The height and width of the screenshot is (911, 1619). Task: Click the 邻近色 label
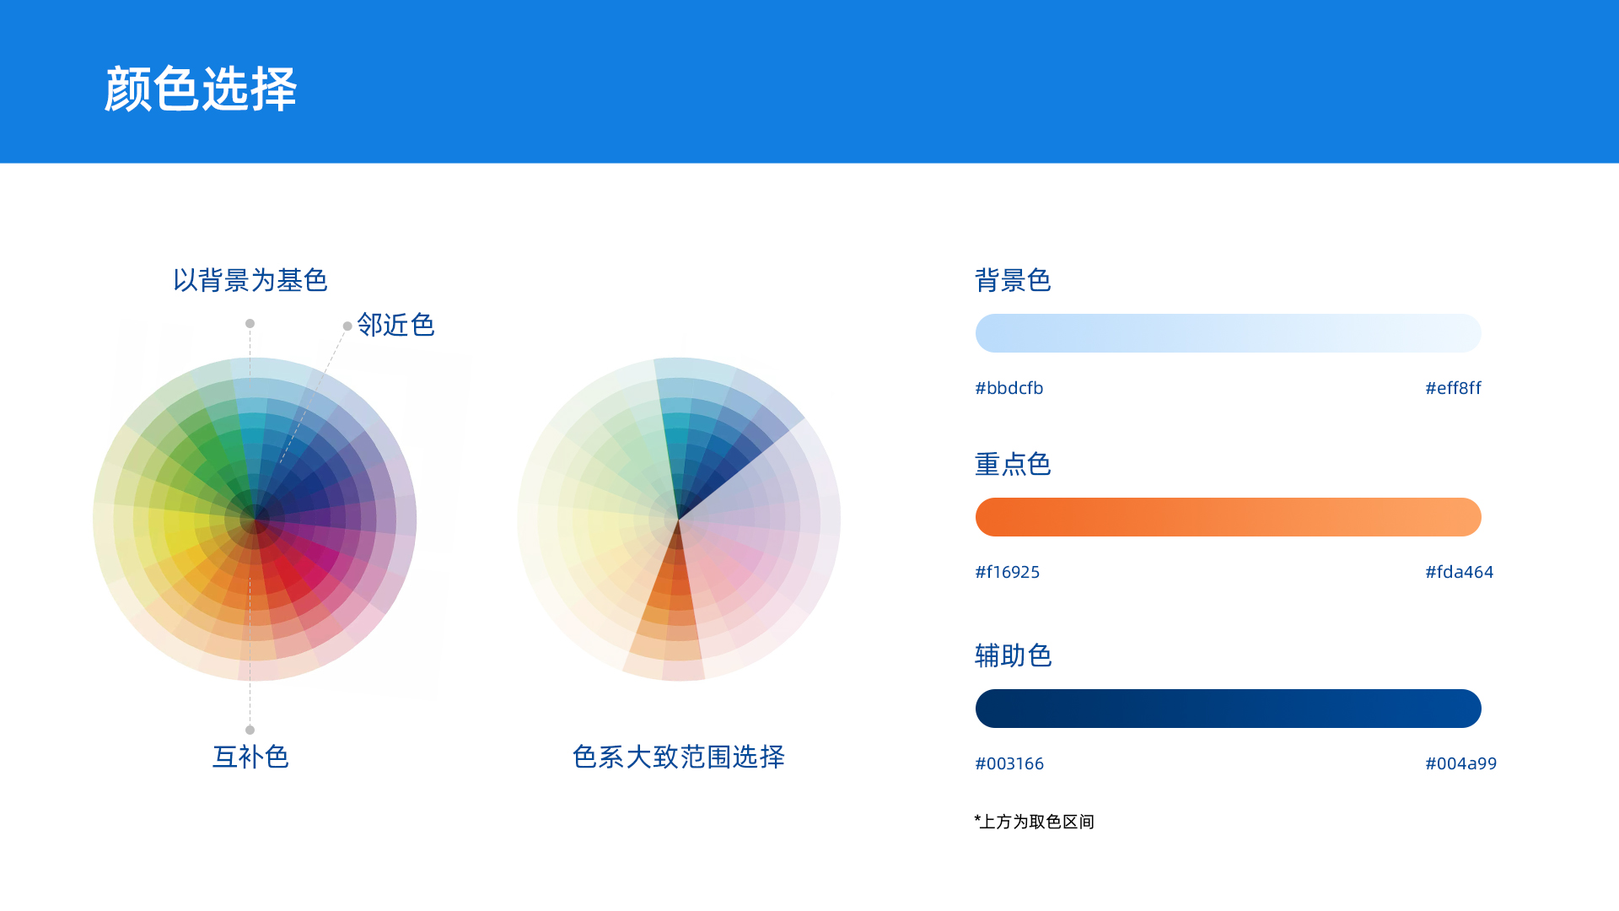click(395, 325)
